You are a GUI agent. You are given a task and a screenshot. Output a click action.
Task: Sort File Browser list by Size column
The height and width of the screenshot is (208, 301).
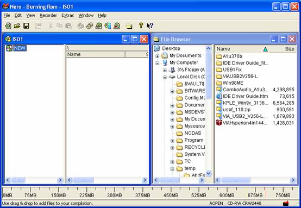pyautogui.click(x=282, y=49)
